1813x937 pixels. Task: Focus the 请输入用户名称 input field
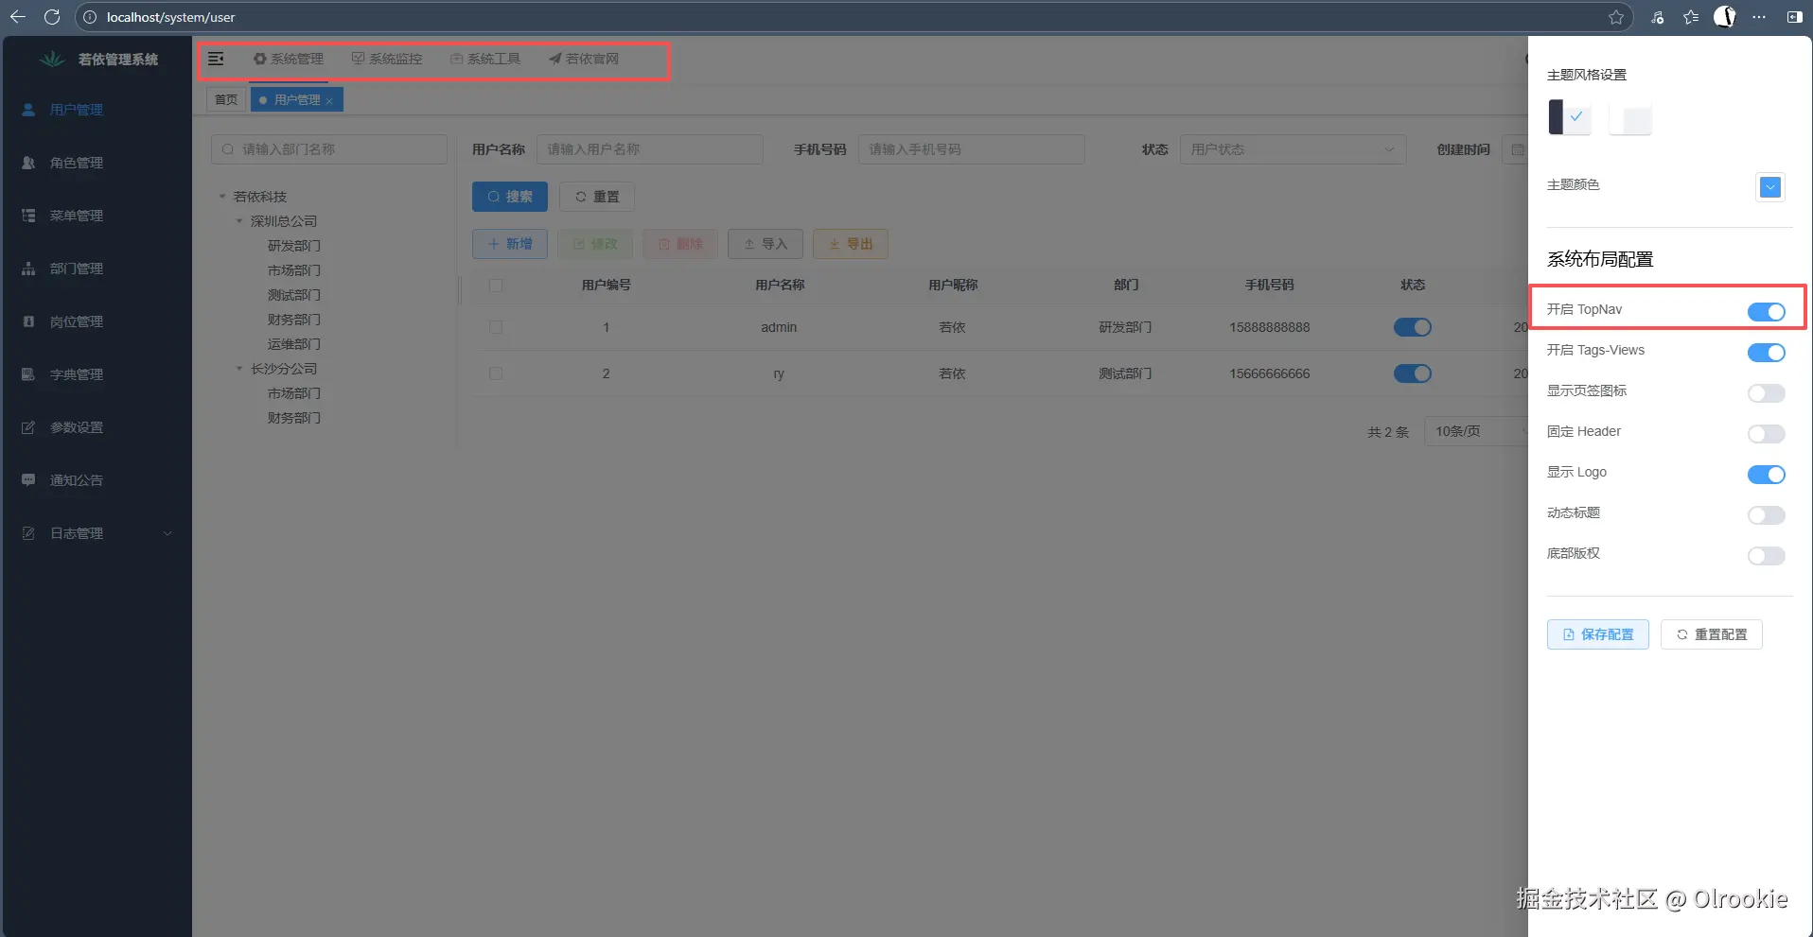point(650,149)
